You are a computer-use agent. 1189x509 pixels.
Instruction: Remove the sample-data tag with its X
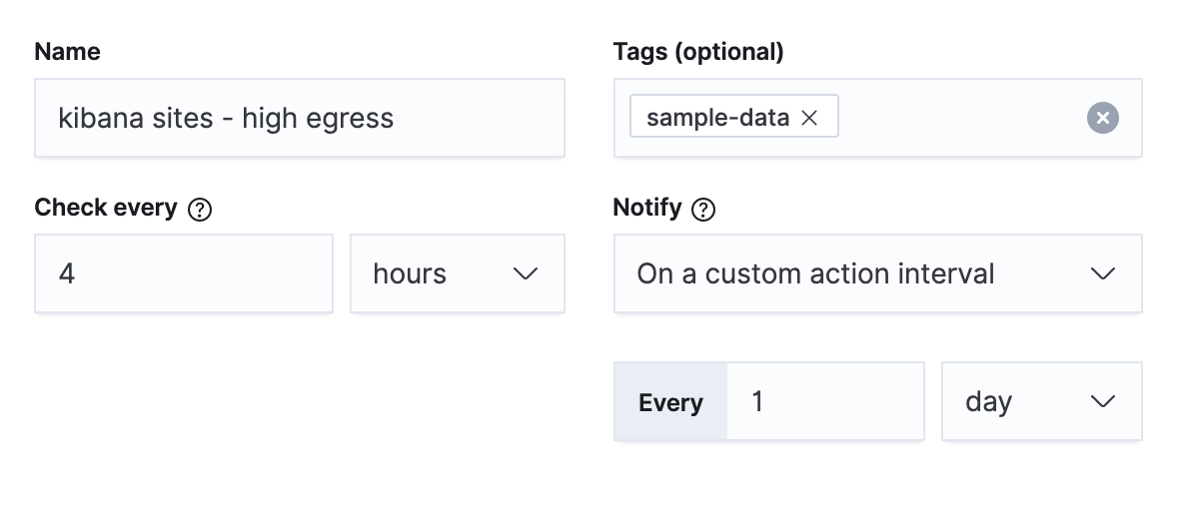pyautogui.click(x=810, y=118)
